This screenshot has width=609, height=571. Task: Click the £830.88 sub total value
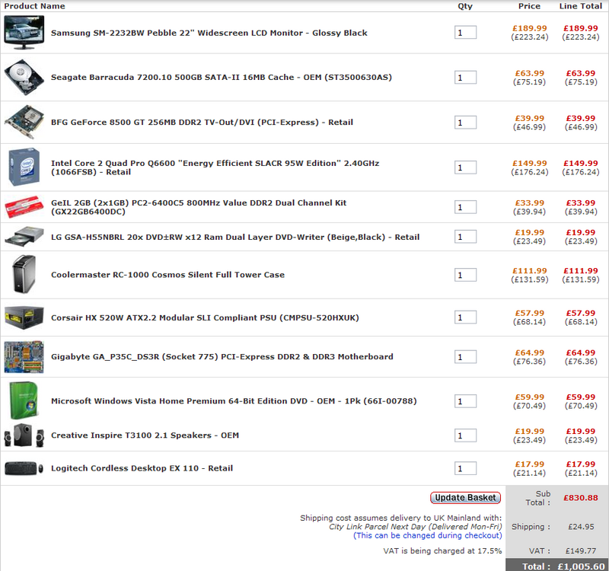coord(581,498)
